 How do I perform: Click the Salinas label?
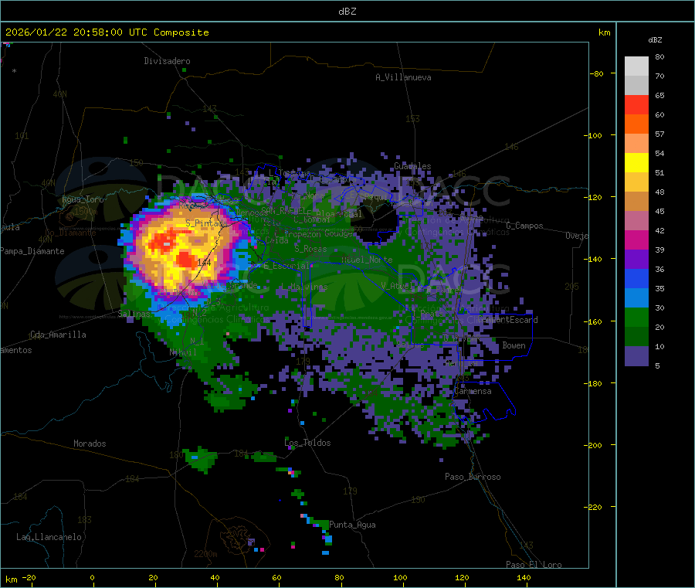[134, 314]
